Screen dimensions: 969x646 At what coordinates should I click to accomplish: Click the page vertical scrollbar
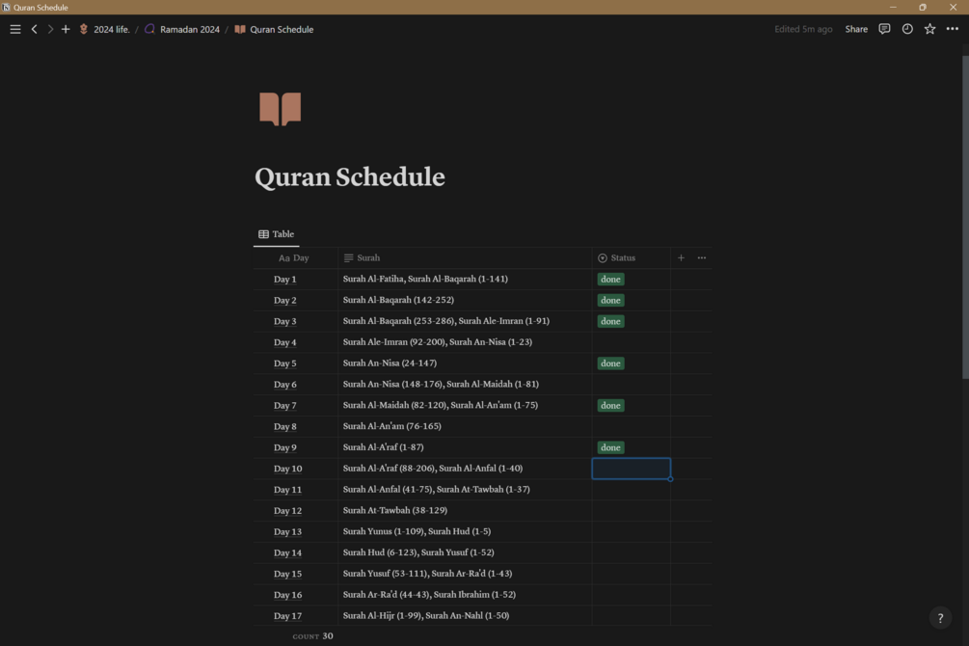click(x=965, y=216)
